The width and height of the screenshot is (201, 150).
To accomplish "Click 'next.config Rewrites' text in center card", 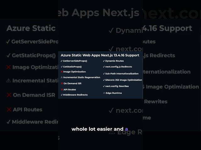I will [117, 86].
